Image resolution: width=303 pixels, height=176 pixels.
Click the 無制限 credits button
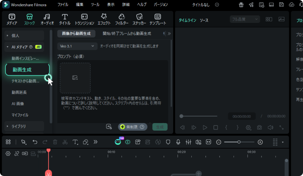tap(133, 127)
